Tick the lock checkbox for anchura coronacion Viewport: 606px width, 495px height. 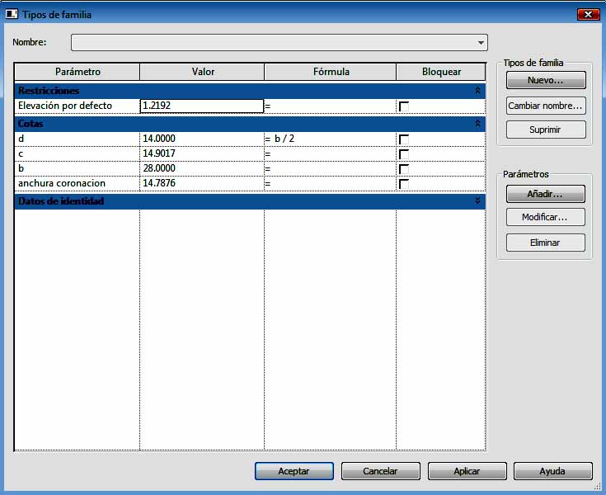(x=404, y=183)
